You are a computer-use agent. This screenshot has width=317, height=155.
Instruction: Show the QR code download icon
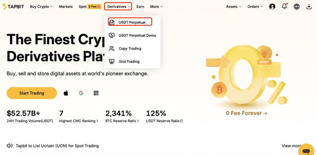point(96,93)
